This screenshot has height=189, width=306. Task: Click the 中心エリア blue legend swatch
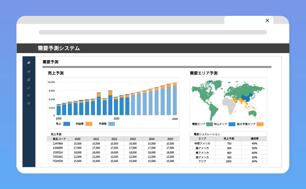click(x=232, y=124)
